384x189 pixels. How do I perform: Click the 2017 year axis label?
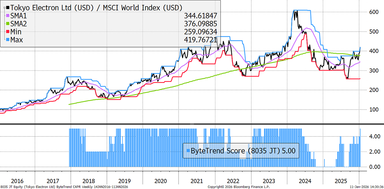point(53,181)
